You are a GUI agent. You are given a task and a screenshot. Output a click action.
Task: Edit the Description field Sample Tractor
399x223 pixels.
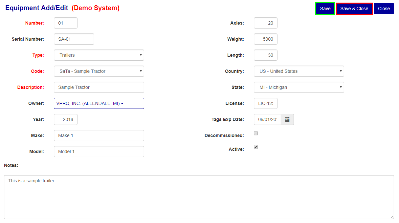pyautogui.click(x=99, y=87)
